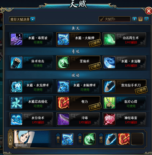
Task: Open the 推荐天赋选择 dropdown arrow
Action: (33, 19)
